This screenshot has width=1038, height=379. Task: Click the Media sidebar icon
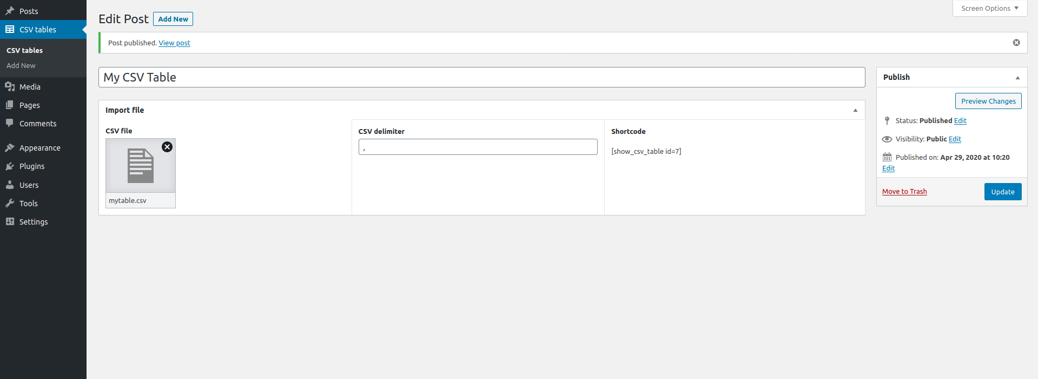[x=10, y=86]
